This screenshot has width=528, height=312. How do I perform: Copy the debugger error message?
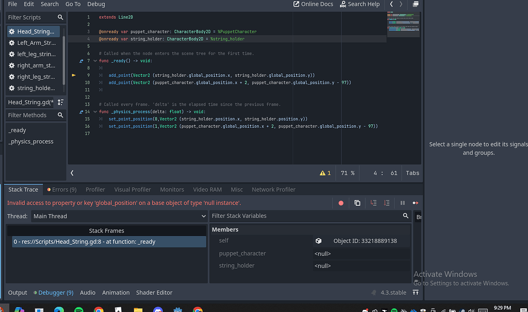coord(357,203)
